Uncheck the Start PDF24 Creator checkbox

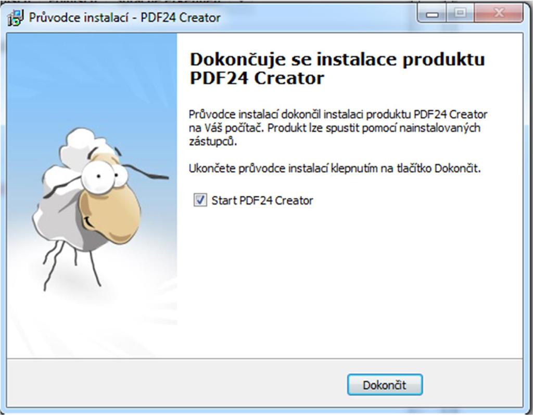tap(200, 199)
